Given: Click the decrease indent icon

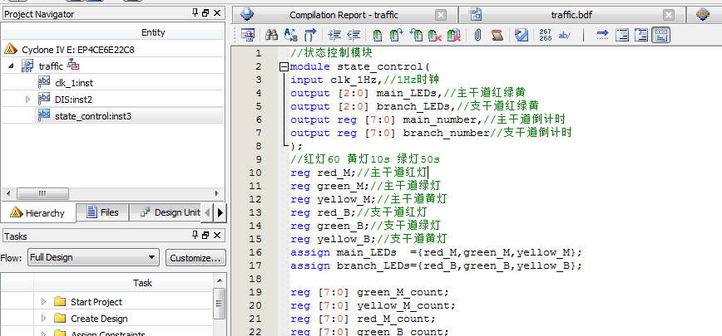Looking at the screenshot, I should pos(354,35).
